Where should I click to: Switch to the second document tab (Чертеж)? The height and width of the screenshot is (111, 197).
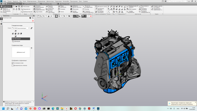(31, 4)
